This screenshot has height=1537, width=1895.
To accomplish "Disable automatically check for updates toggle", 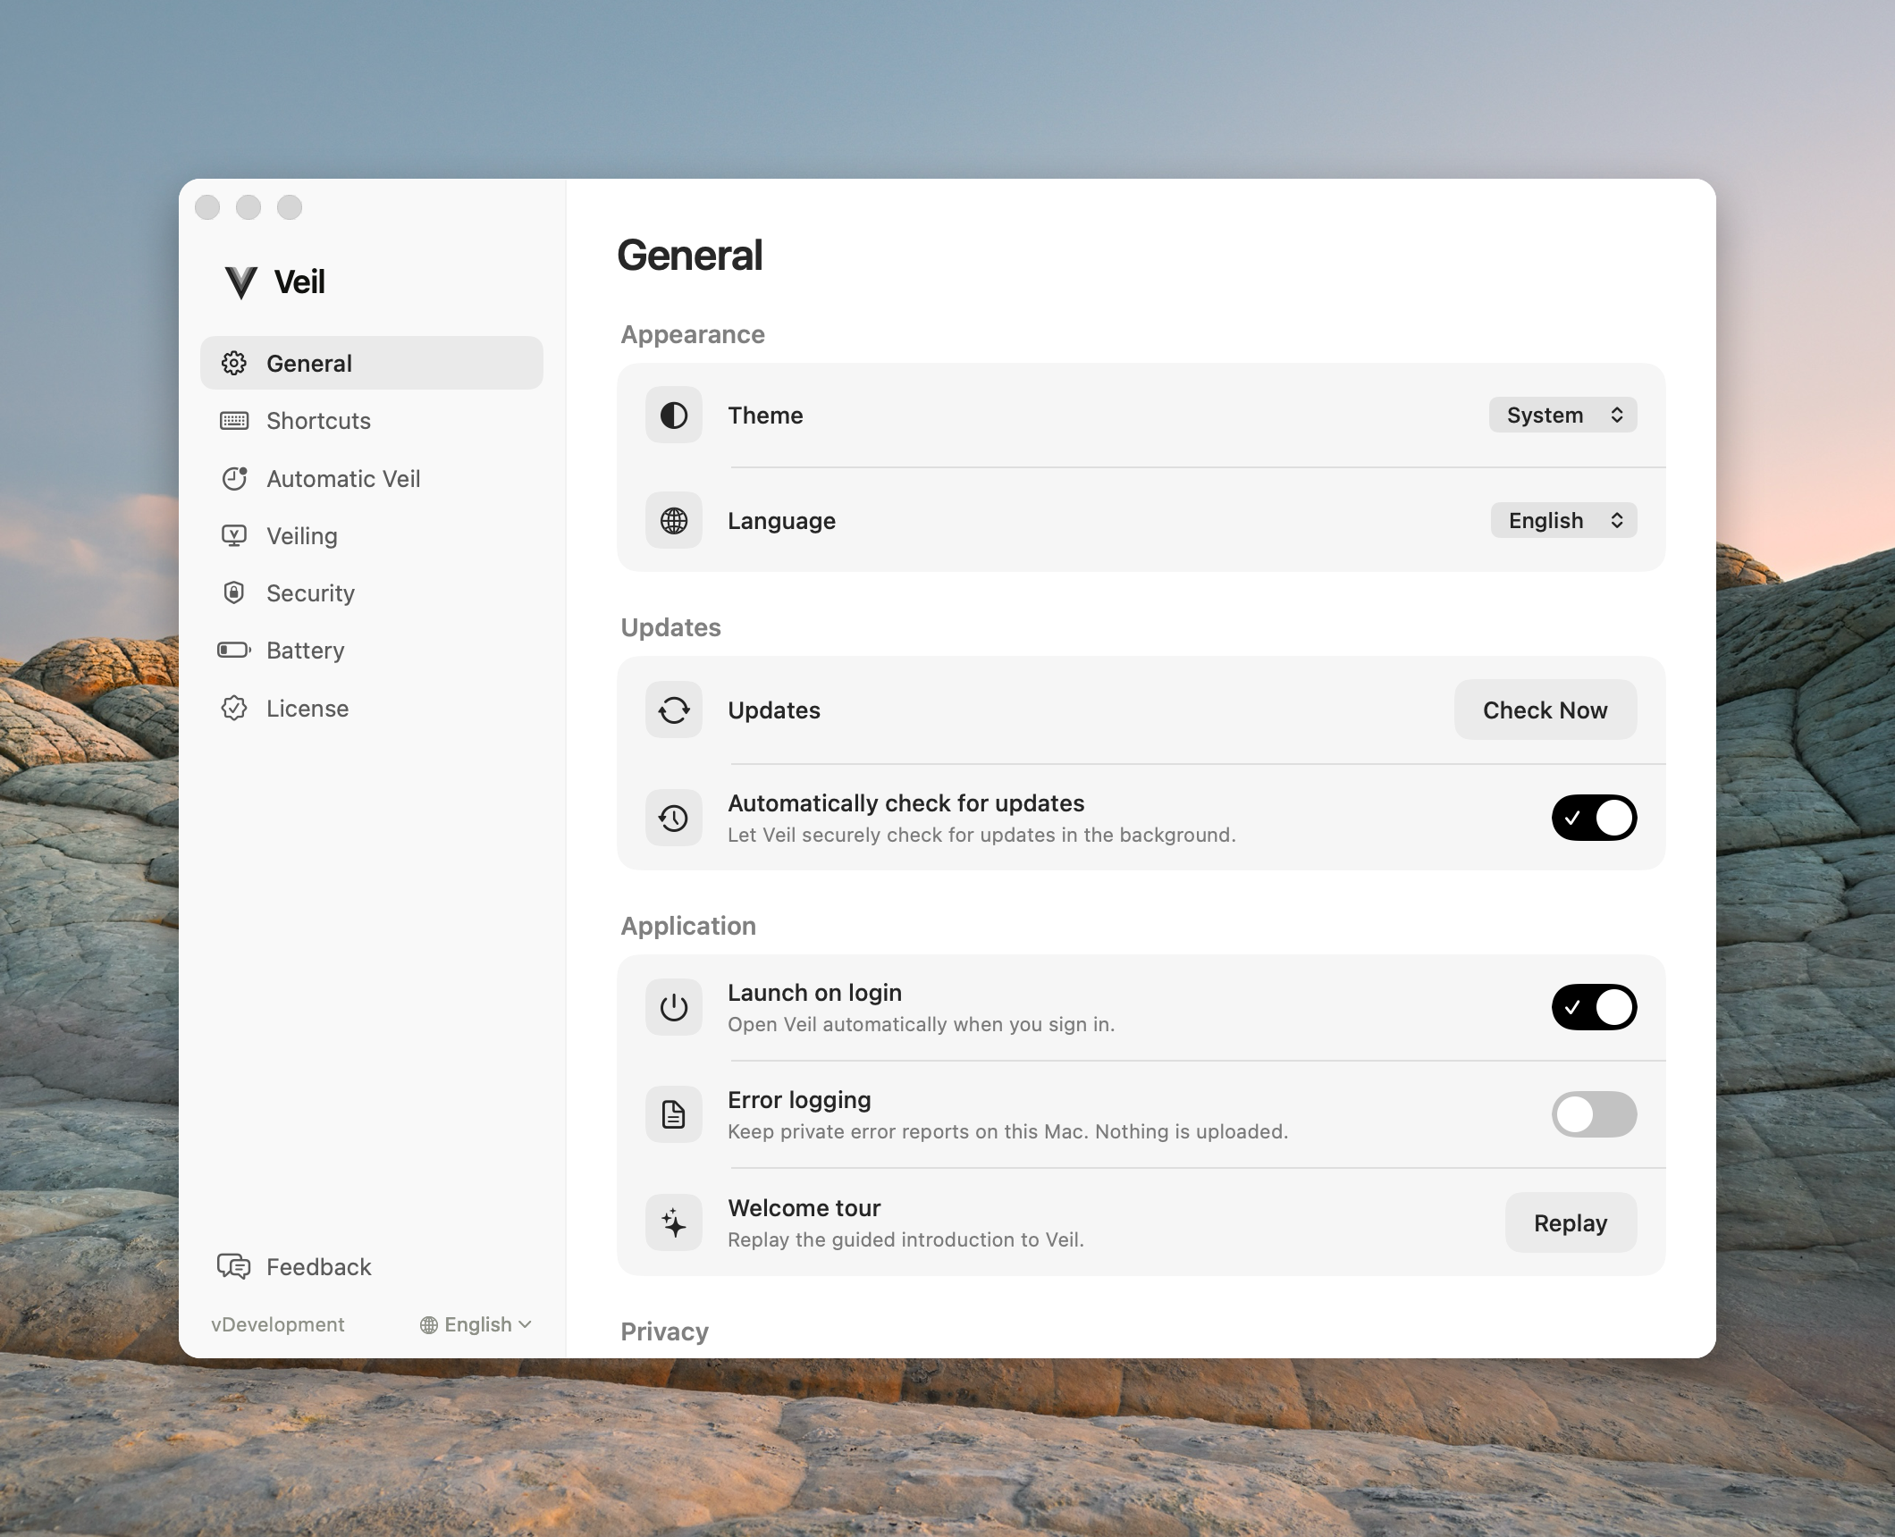I will coord(1594,818).
